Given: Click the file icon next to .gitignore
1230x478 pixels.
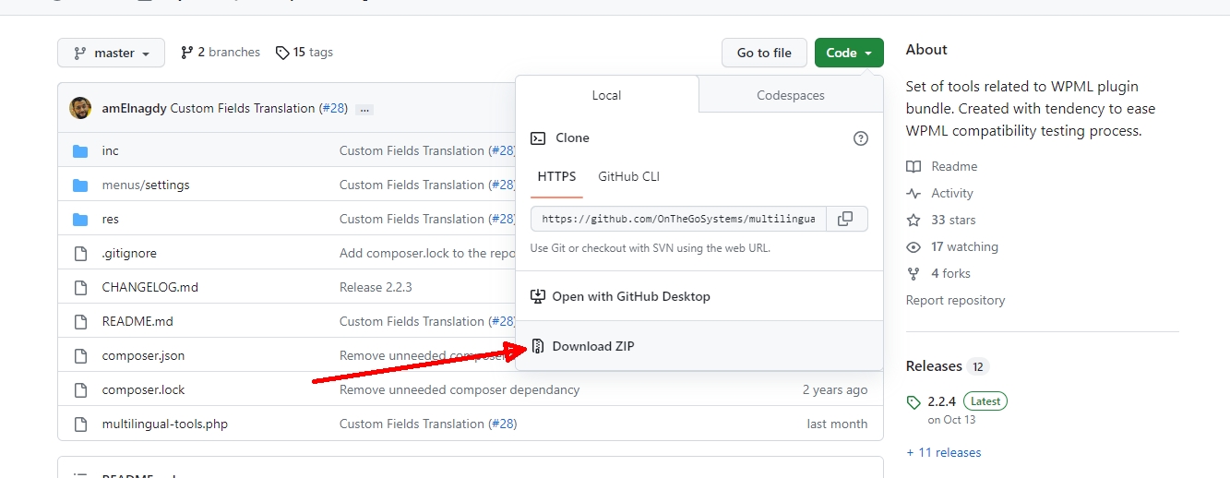Looking at the screenshot, I should tap(80, 253).
